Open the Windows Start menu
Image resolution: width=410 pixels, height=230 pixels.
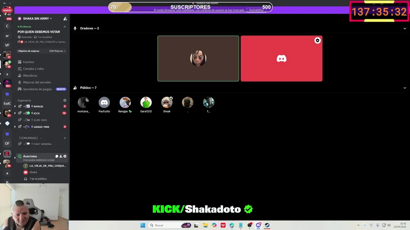pyautogui.click(x=143, y=225)
